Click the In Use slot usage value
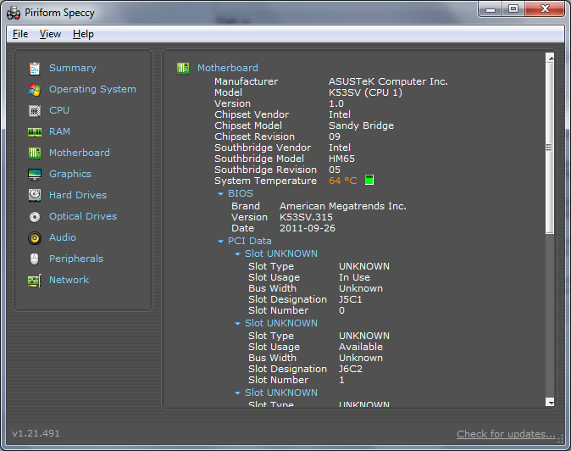Image resolution: width=571 pixels, height=451 pixels. (x=354, y=277)
